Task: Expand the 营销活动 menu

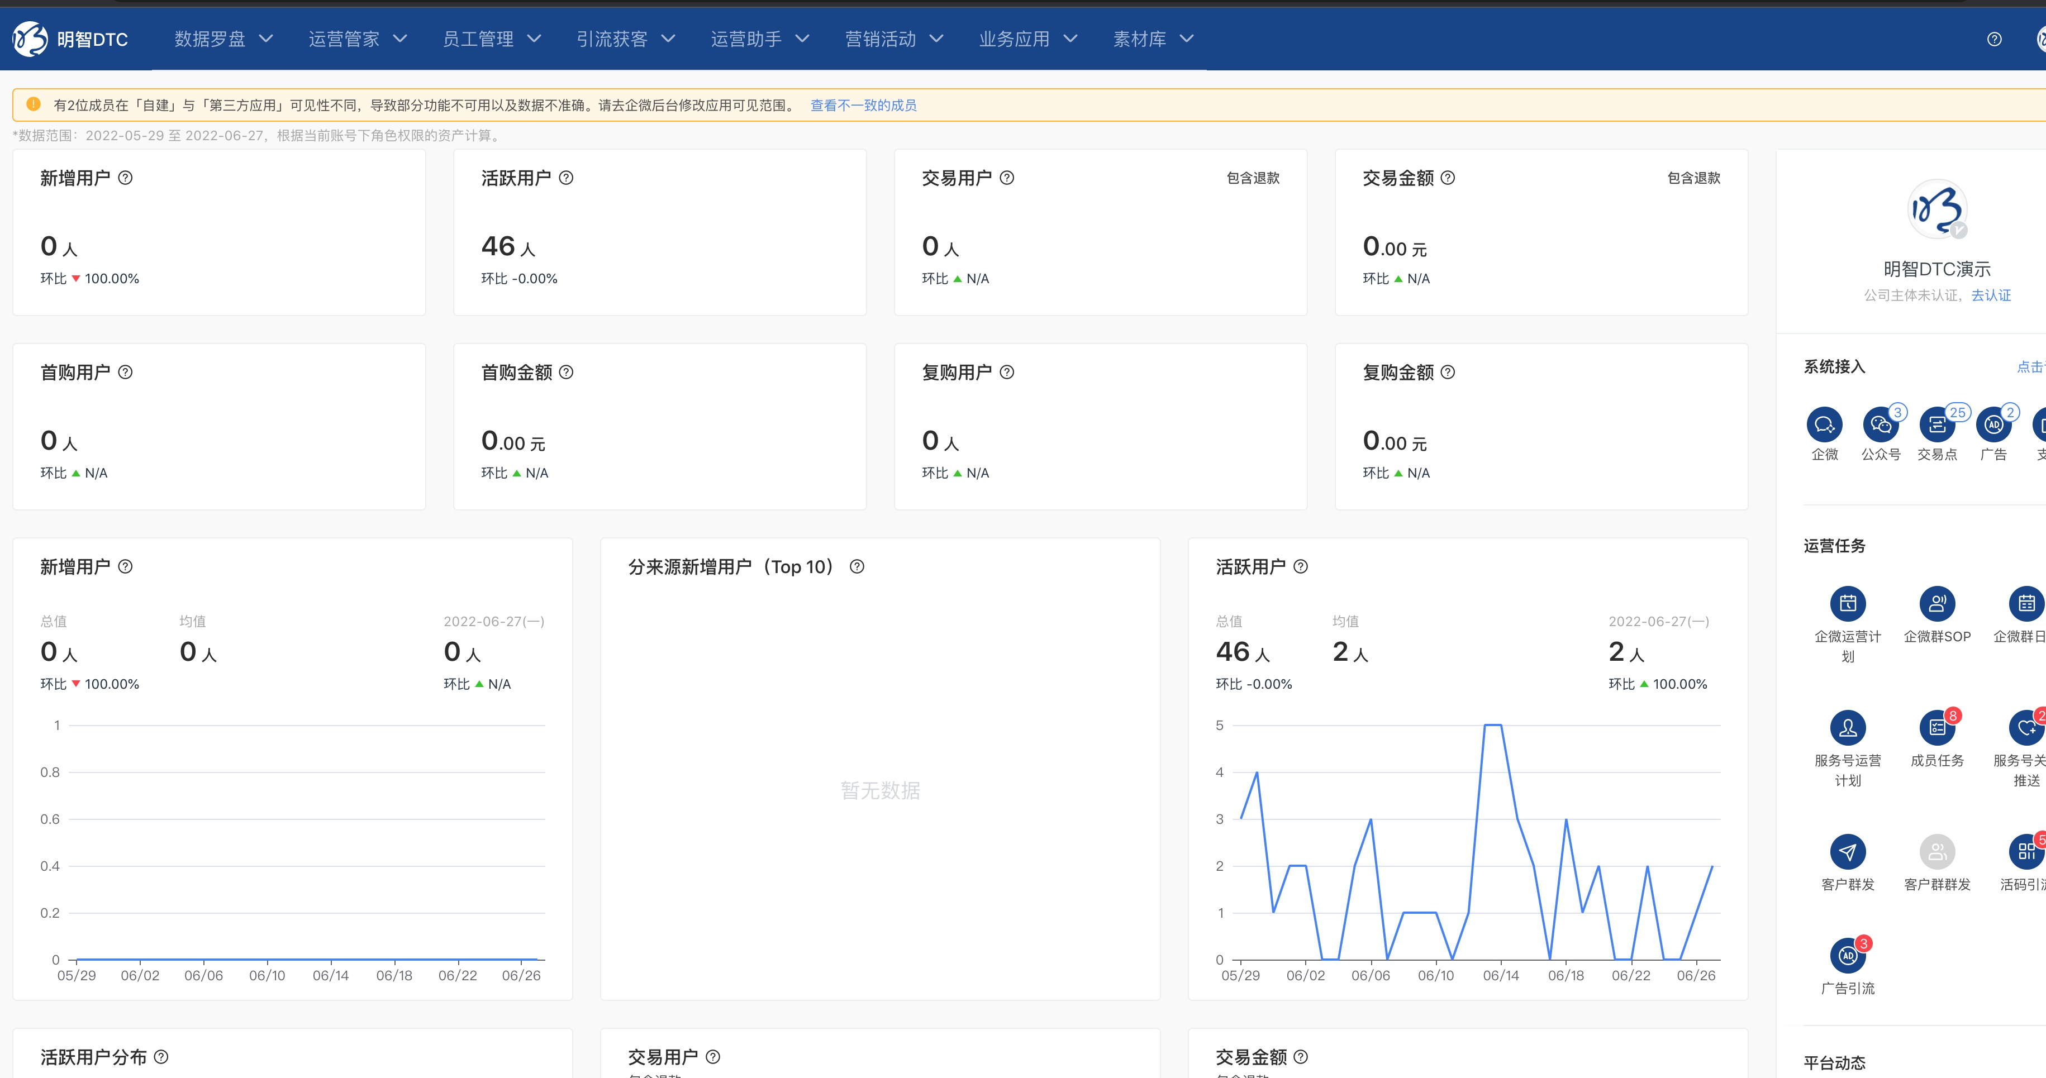Action: [895, 39]
